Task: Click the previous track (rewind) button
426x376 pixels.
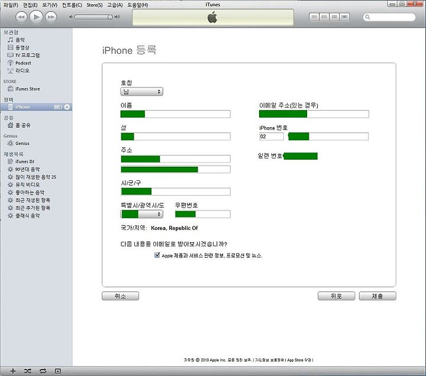Action: click(21, 17)
